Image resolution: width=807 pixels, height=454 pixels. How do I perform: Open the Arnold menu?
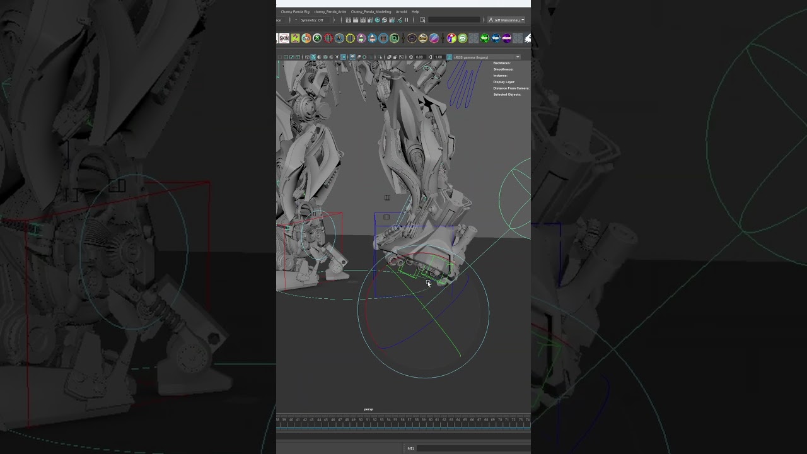(401, 11)
